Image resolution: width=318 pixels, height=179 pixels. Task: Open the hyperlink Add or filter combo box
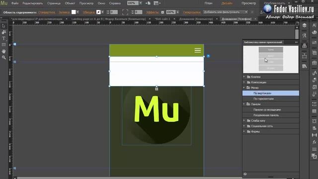[x=225, y=12]
